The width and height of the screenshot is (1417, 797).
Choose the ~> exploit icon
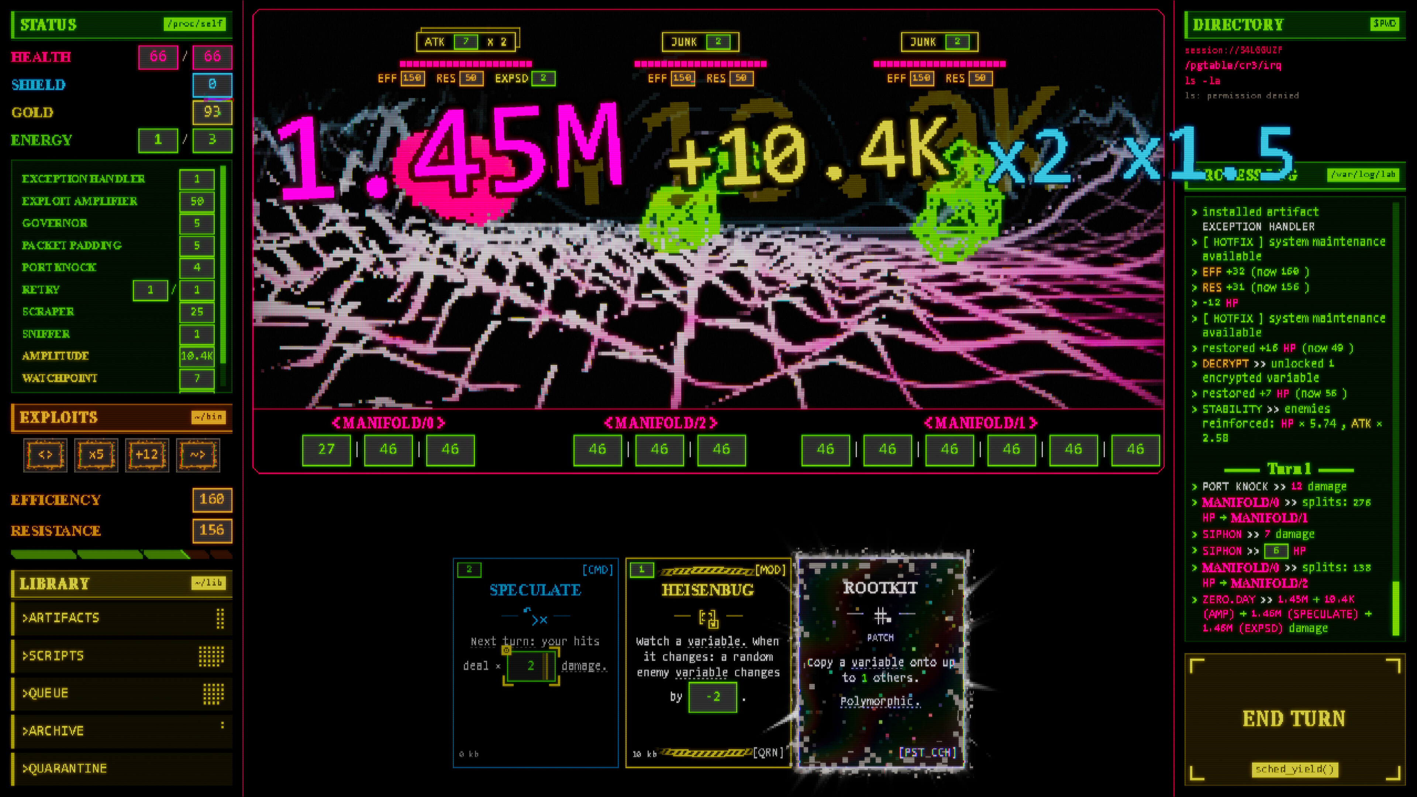198,455
